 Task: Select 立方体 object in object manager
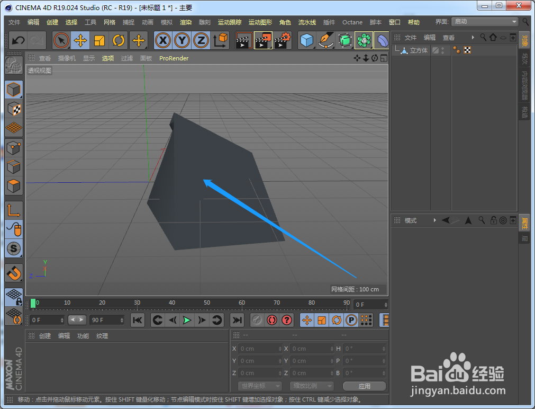point(419,50)
